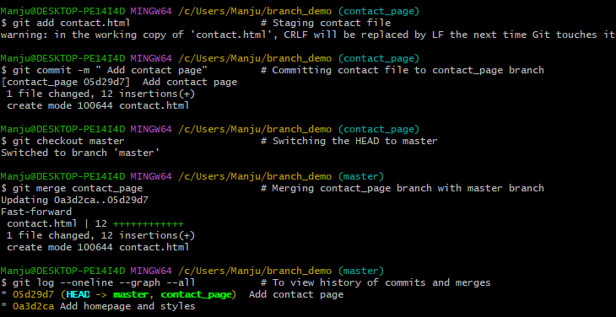616x317 pixels.
Task: Click 'Add contact page' message beside the branch refs
Action: click(x=296, y=294)
